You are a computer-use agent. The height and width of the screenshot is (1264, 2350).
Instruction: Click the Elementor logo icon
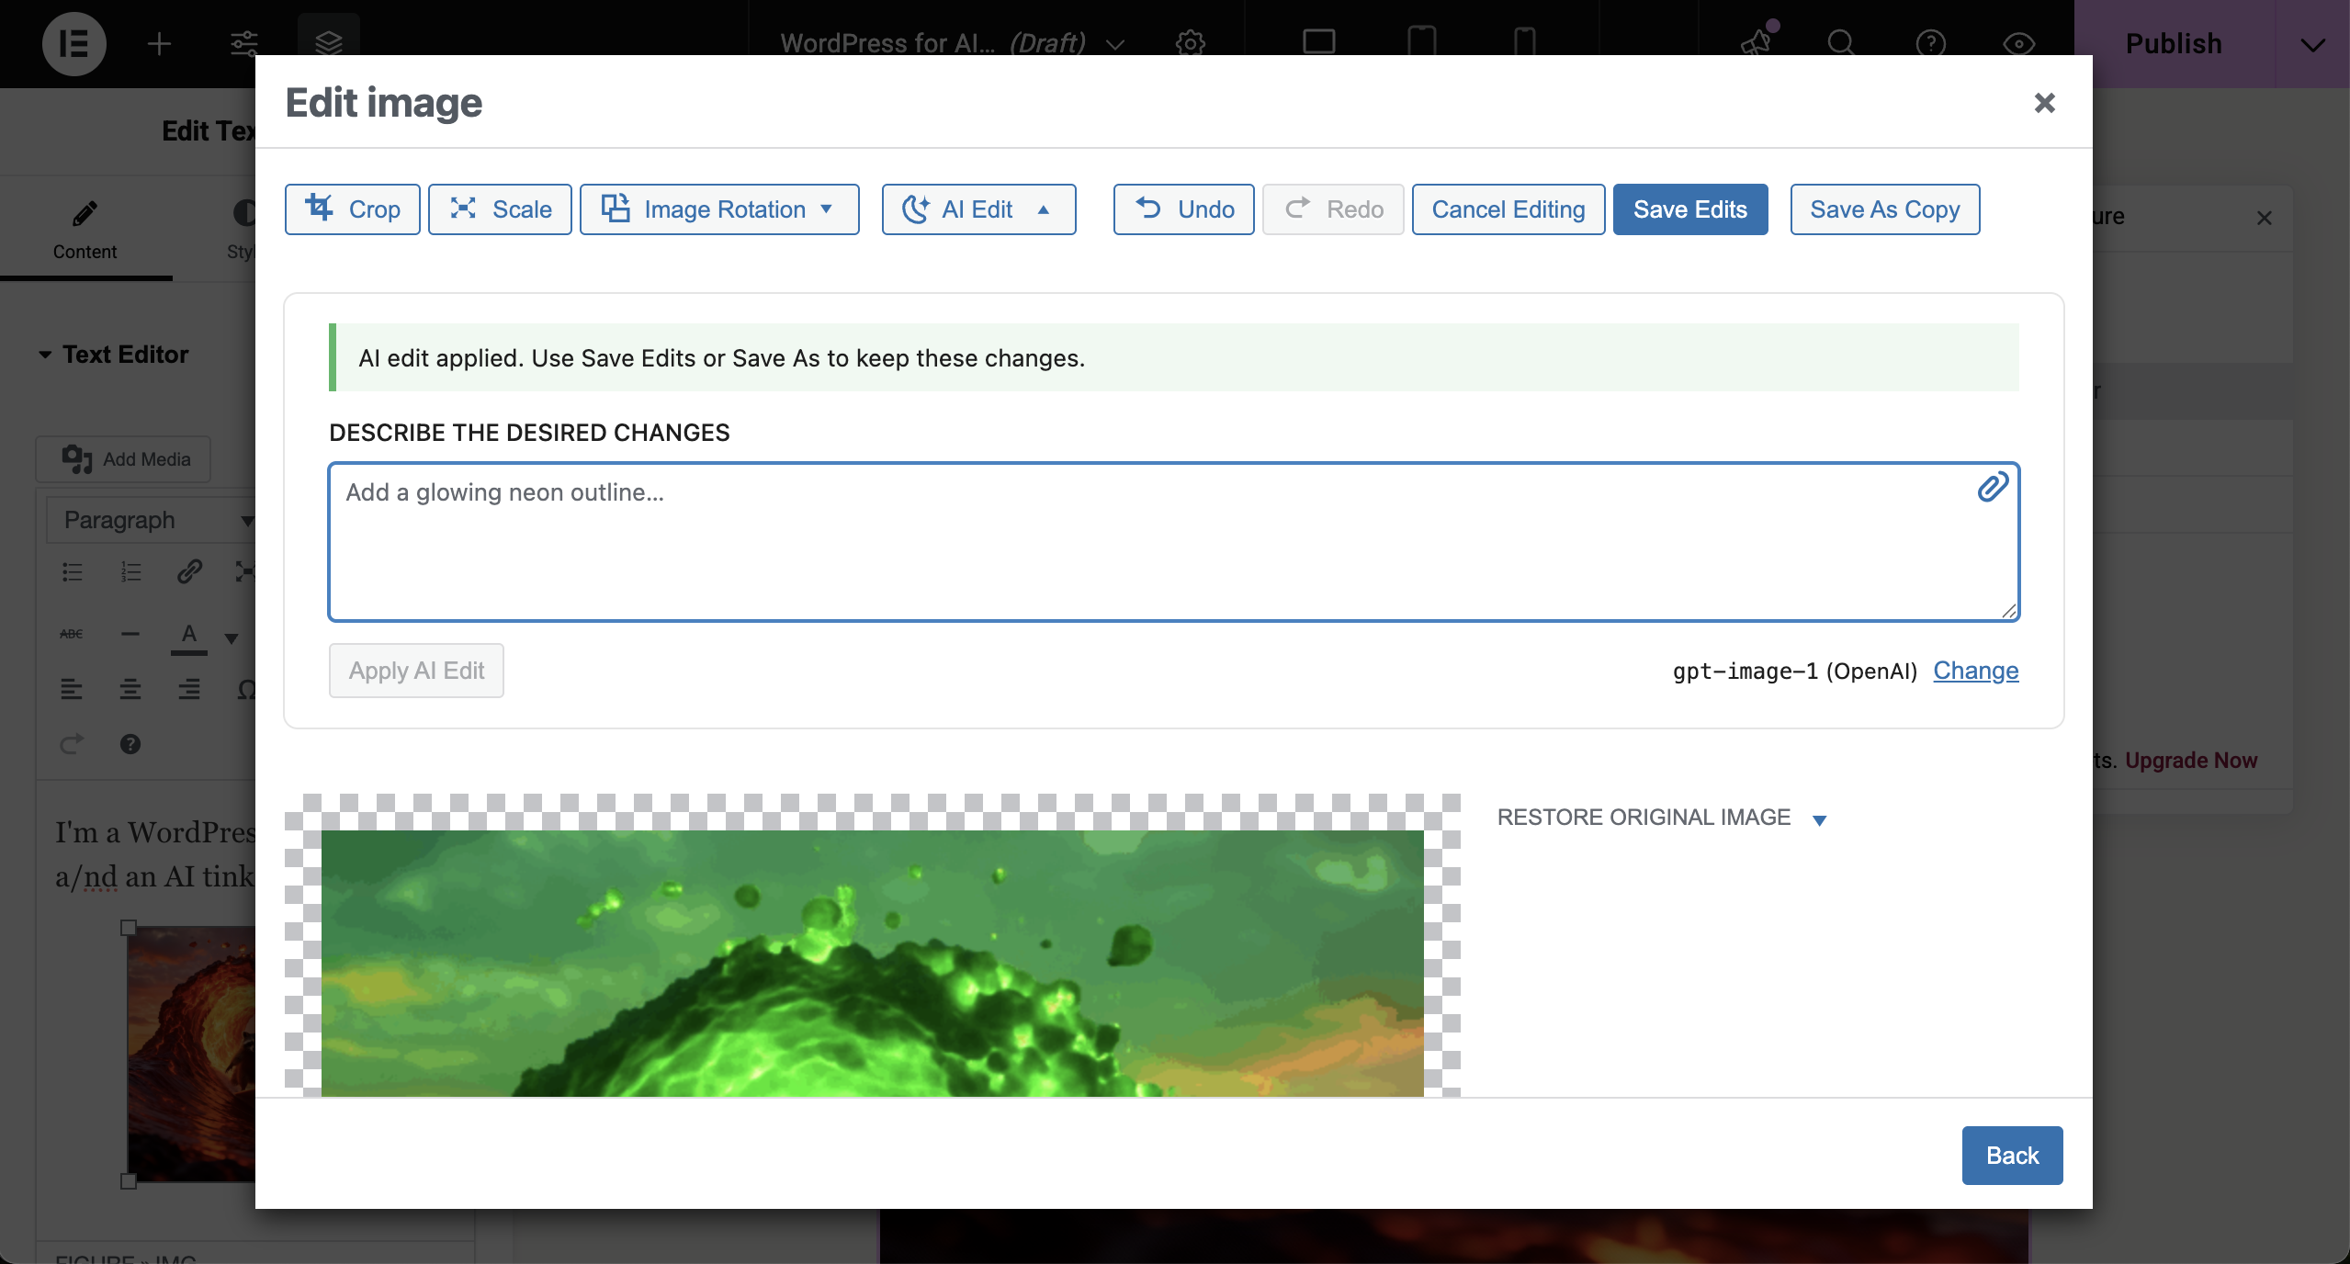click(74, 43)
